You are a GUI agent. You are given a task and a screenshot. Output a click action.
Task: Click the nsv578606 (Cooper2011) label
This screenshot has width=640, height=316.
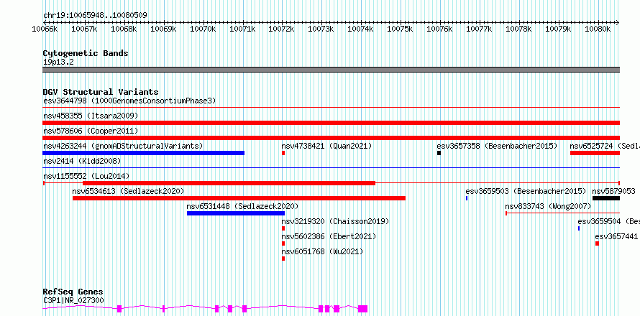point(91,131)
